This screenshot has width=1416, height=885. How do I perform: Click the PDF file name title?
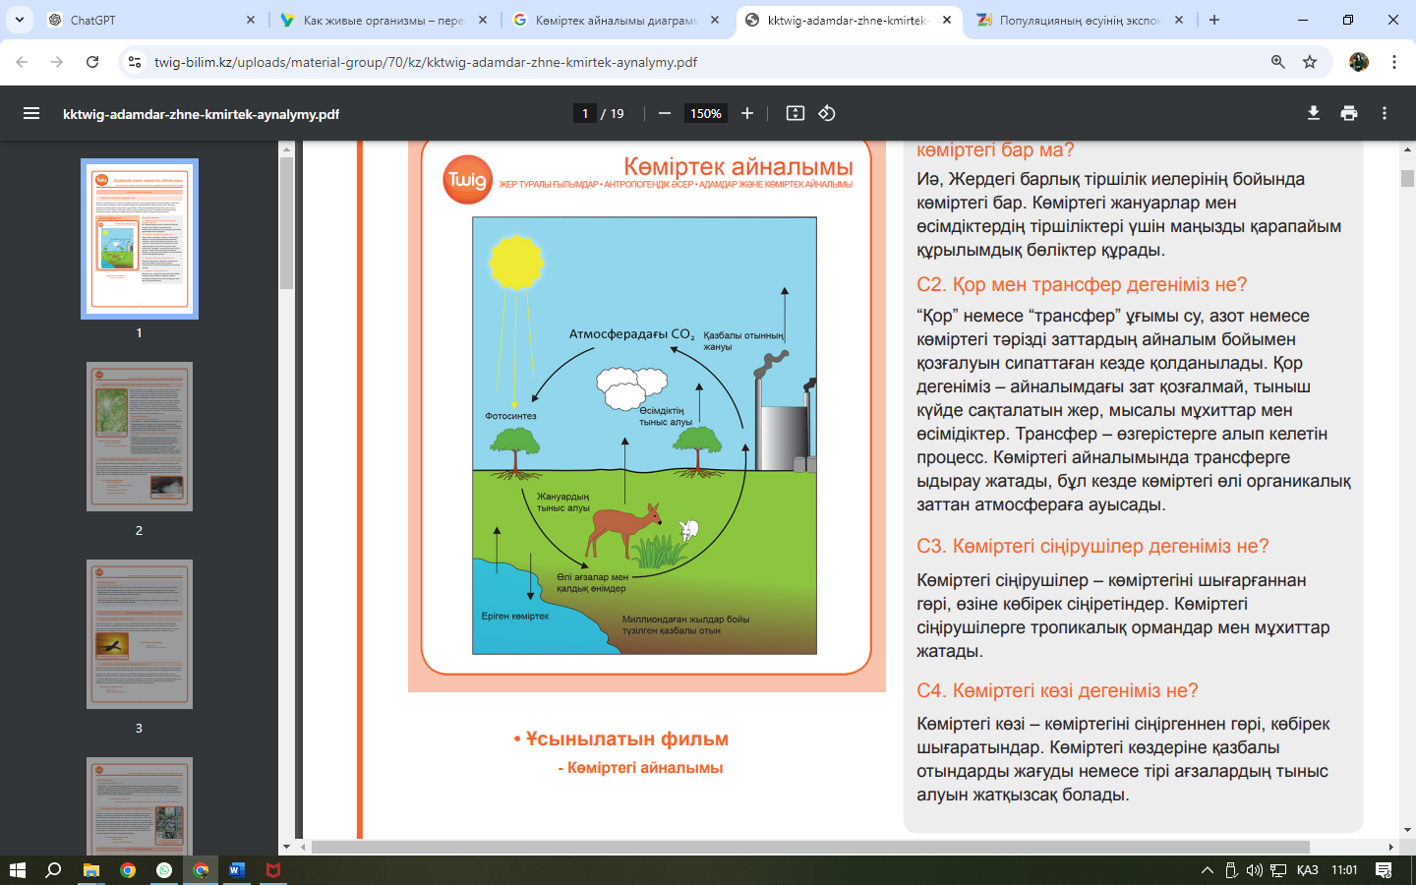click(x=201, y=114)
